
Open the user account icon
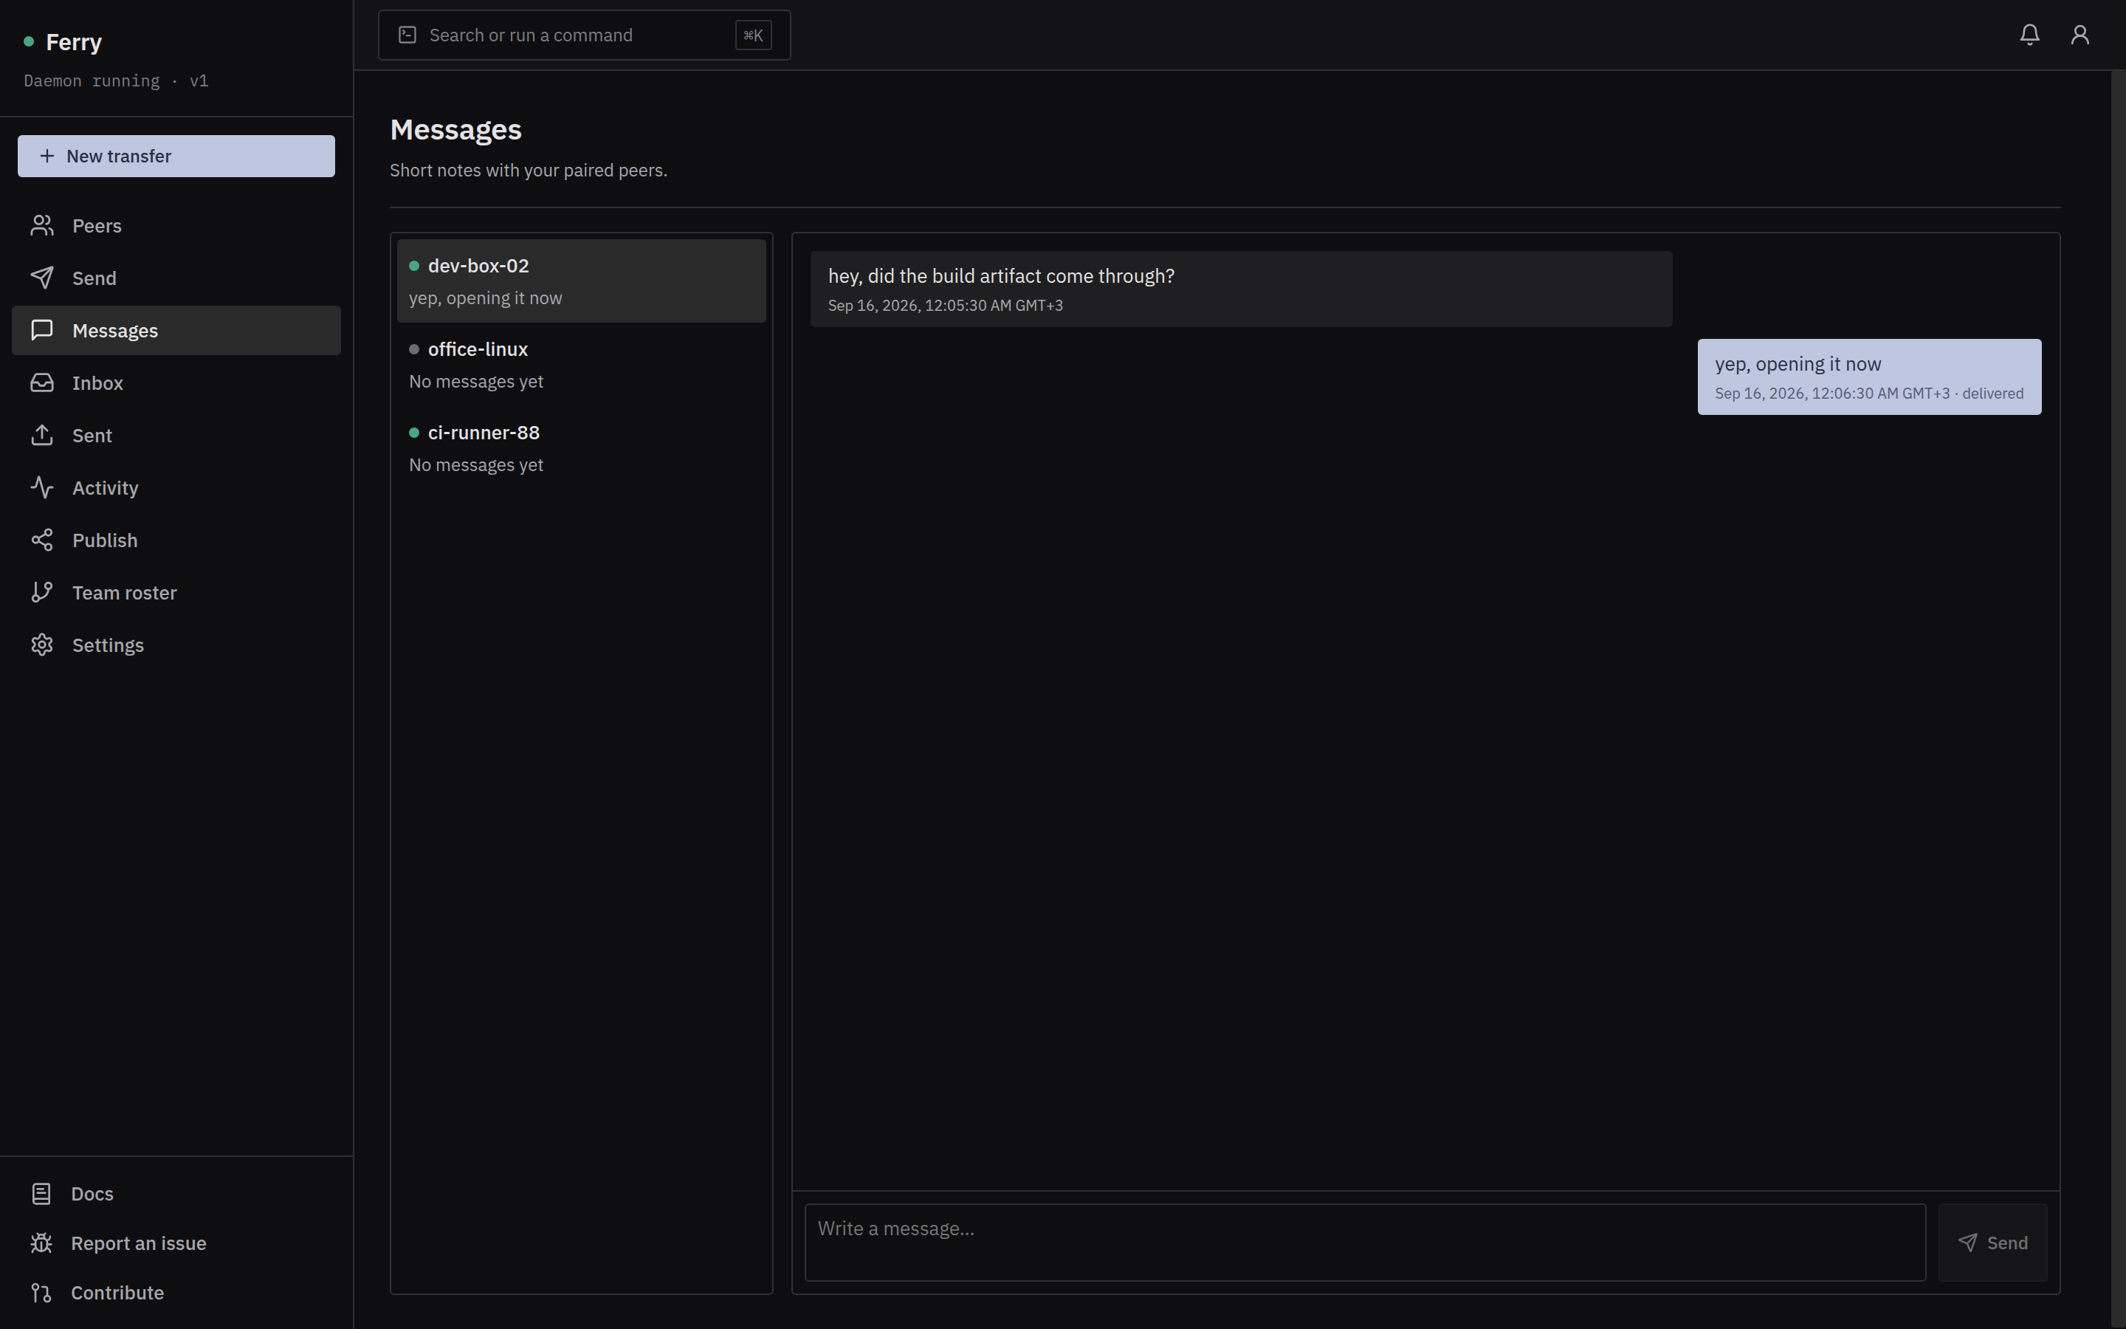2079,34
